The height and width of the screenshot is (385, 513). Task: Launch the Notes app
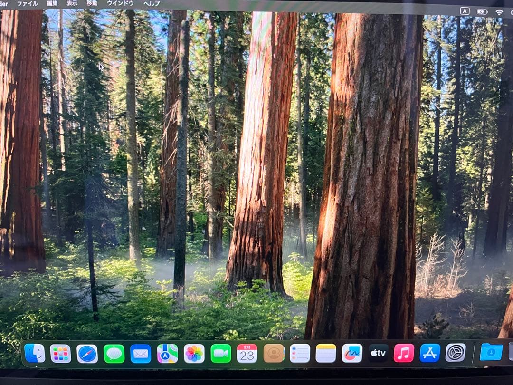click(326, 353)
